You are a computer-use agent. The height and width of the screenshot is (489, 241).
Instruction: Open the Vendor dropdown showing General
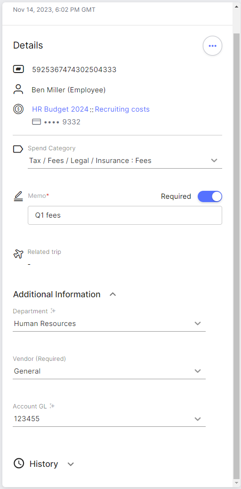tap(109, 371)
